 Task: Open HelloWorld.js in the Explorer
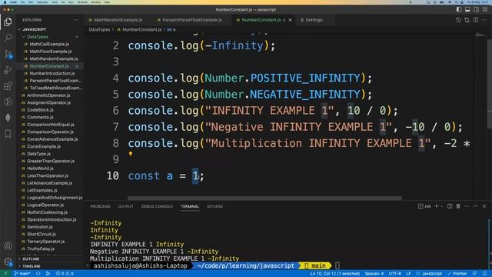40,169
